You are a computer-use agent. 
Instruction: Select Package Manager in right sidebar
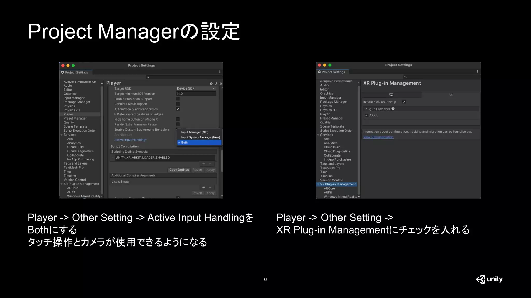tap(333, 102)
